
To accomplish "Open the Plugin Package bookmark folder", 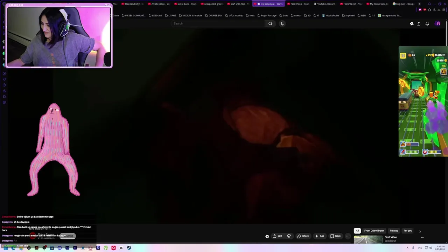I will click(267, 15).
